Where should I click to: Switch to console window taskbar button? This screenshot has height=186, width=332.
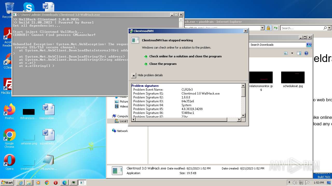73,183
